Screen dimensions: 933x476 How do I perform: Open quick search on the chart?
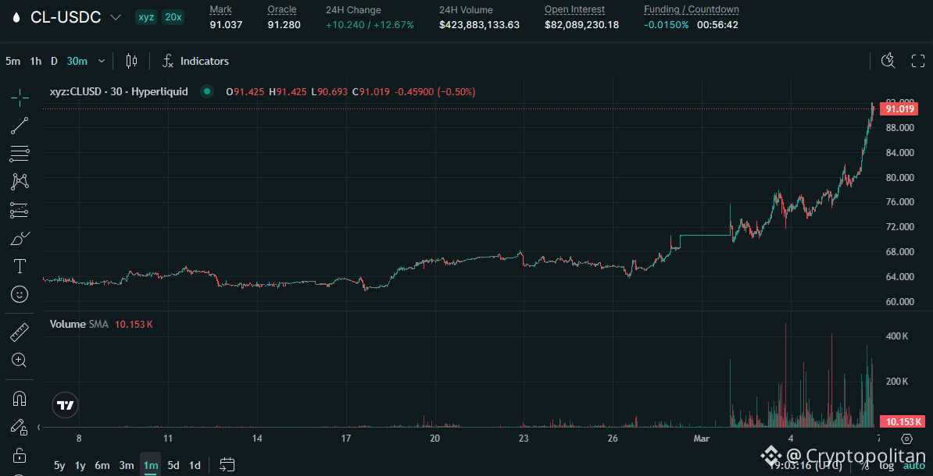[x=888, y=60]
